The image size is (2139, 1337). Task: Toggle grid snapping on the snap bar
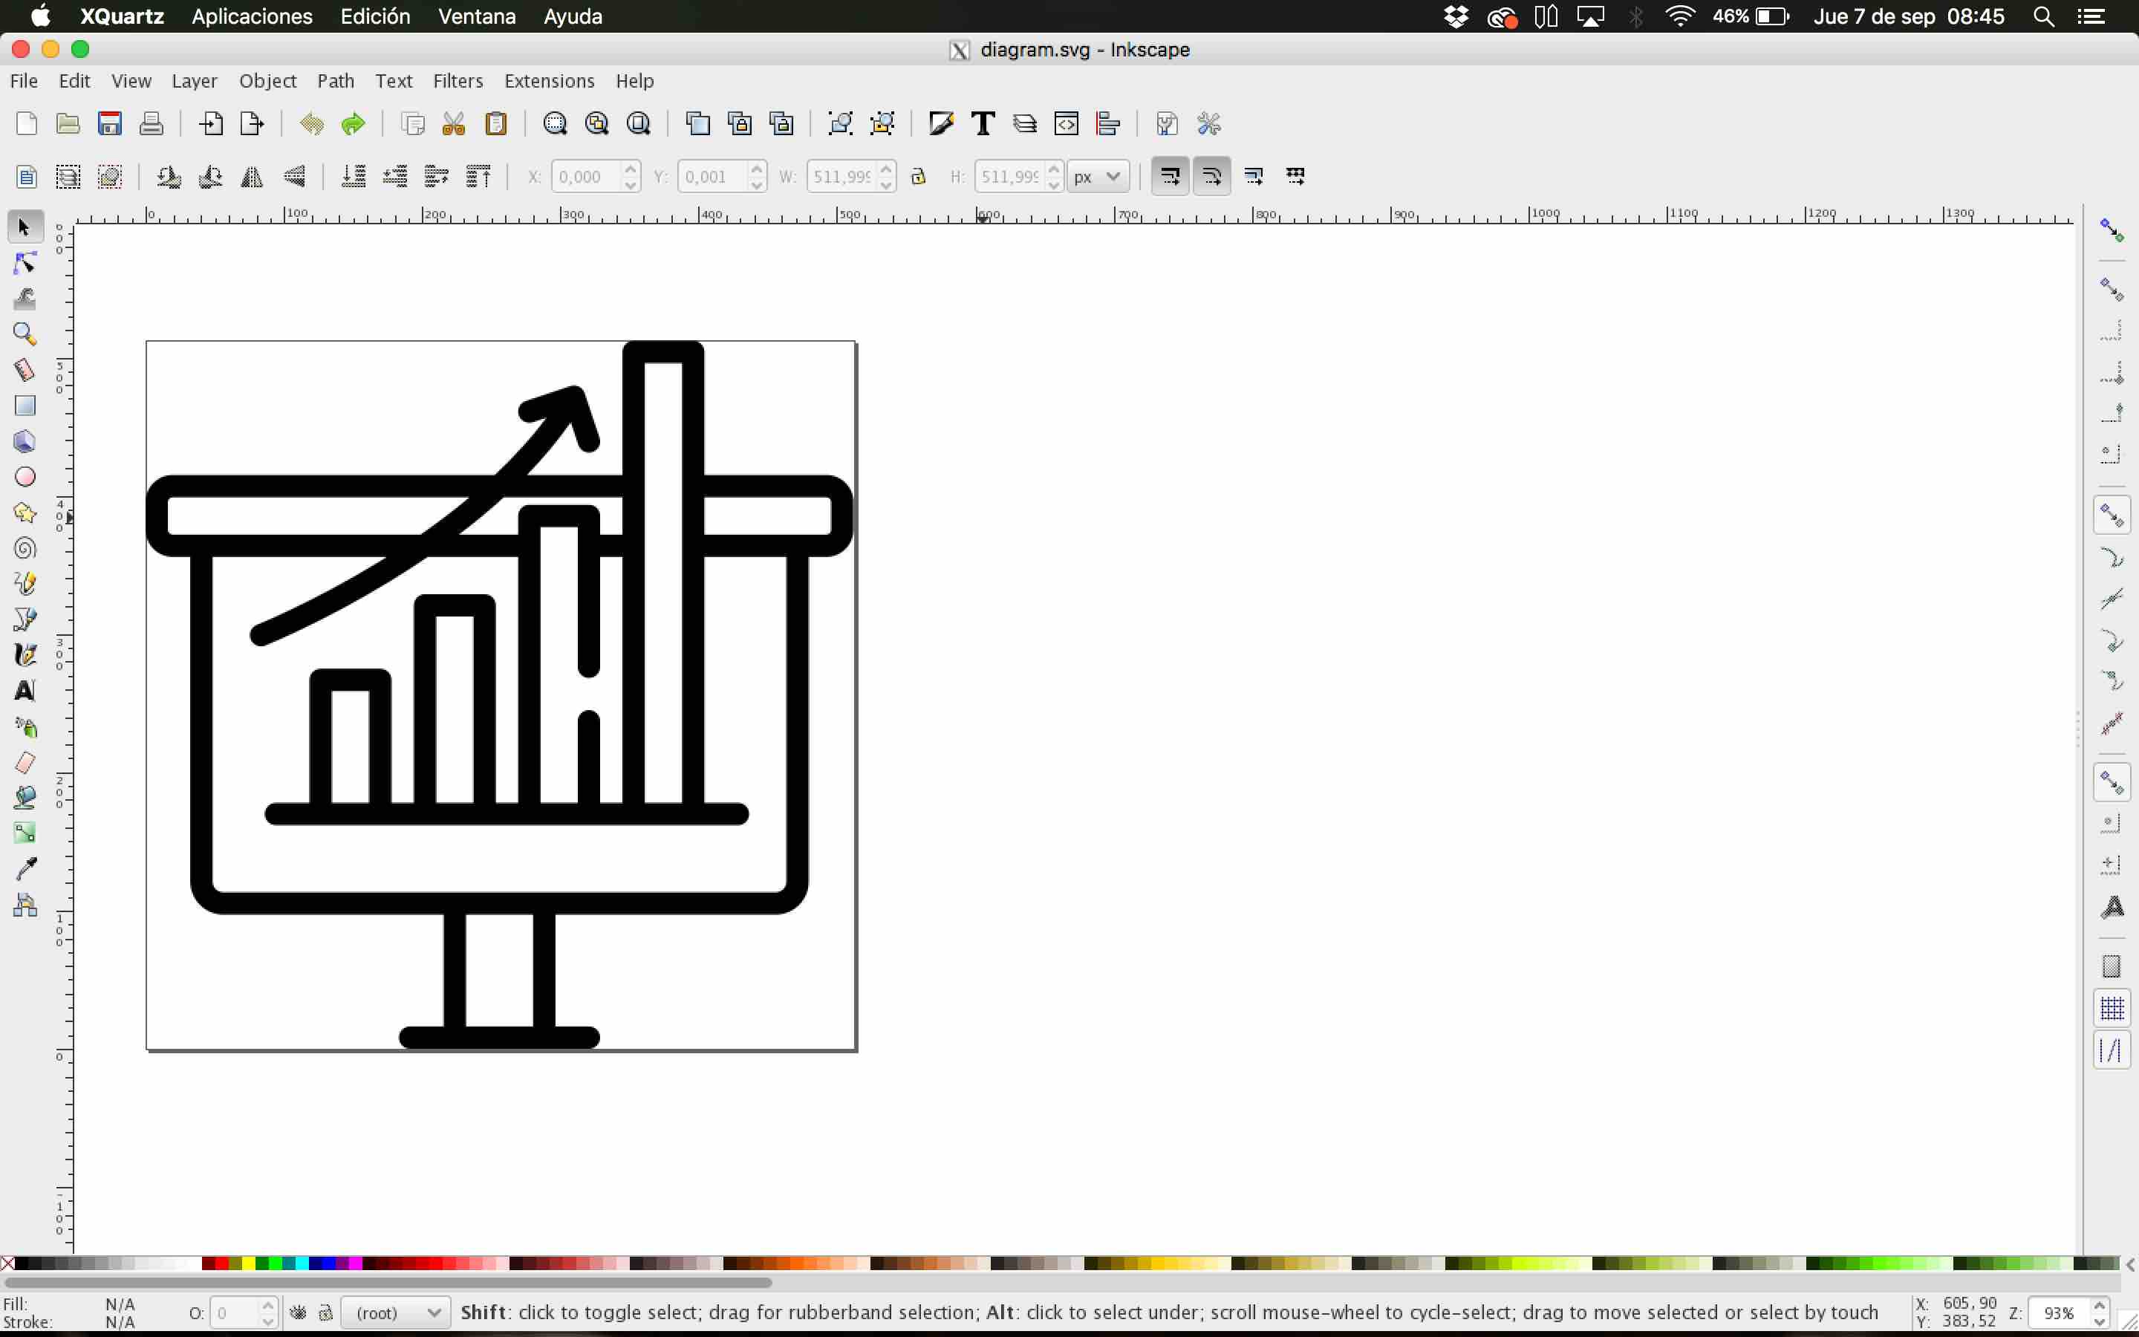2112,1008
